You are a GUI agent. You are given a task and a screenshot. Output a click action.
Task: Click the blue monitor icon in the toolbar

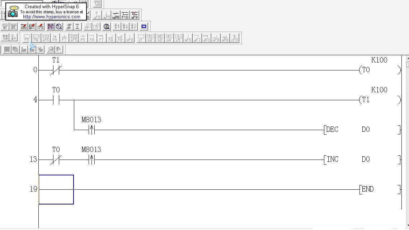coord(144,26)
